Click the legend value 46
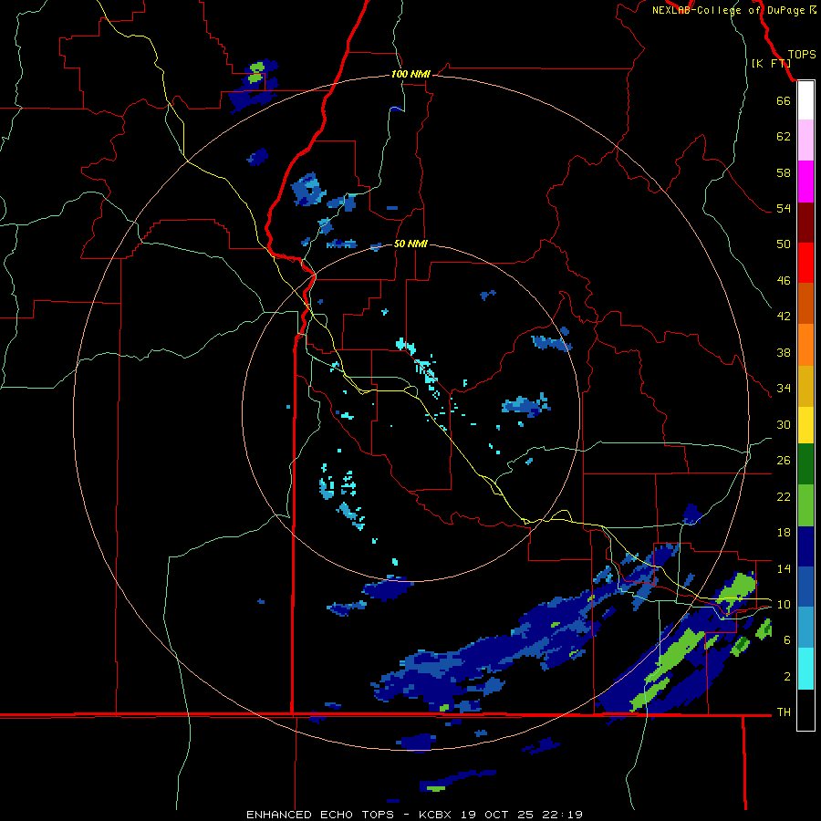The height and width of the screenshot is (821, 821). 784,280
